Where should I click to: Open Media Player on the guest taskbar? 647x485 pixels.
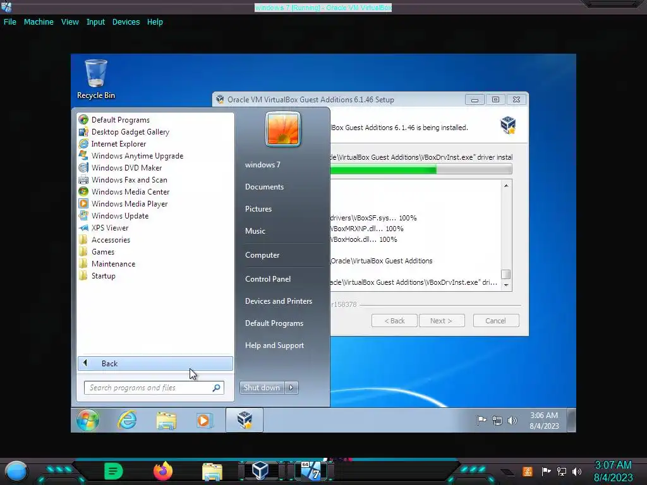(x=204, y=420)
